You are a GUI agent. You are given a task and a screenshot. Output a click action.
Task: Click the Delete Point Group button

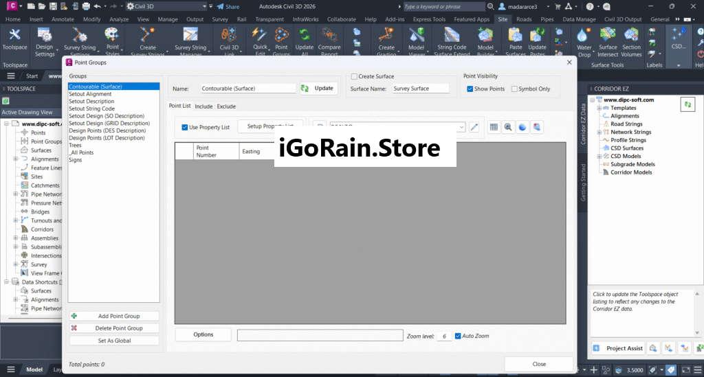pyautogui.click(x=114, y=328)
